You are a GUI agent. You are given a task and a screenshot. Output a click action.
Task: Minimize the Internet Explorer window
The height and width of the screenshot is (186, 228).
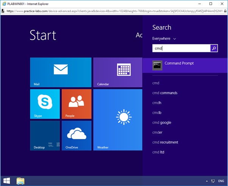point(200,4)
